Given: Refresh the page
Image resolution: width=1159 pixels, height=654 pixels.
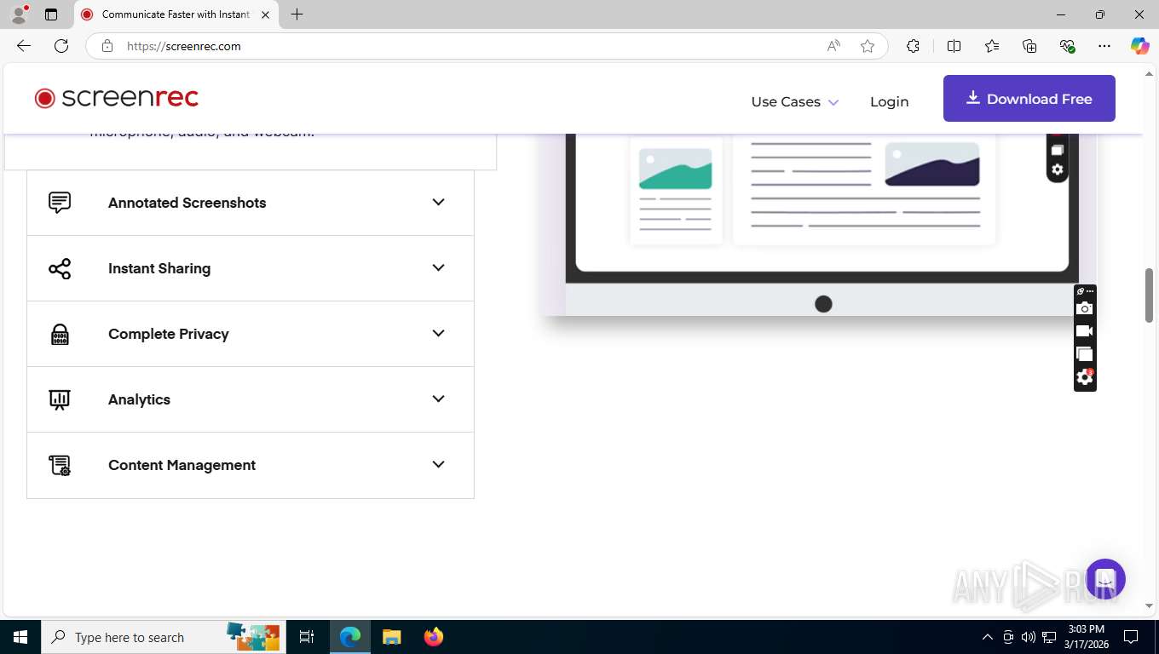Looking at the screenshot, I should point(61,46).
